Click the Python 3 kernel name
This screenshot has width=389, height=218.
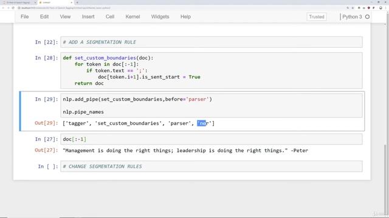[x=352, y=17]
